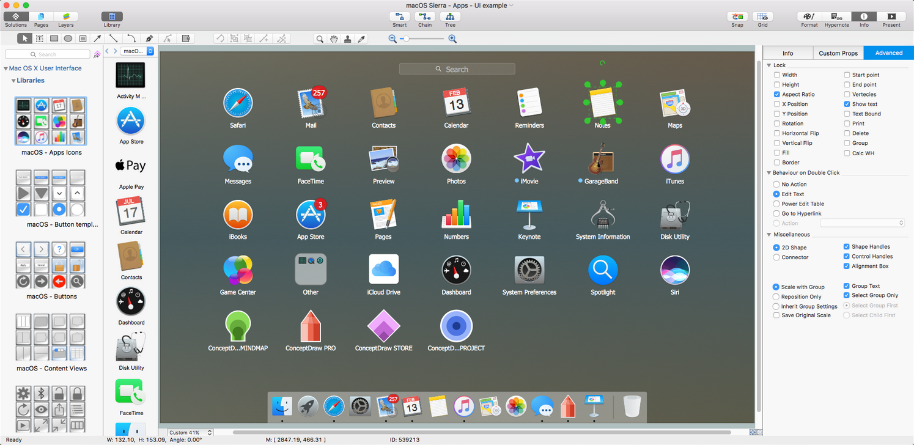Enable the Rotation lock checkbox
914x445 pixels.
tap(777, 123)
